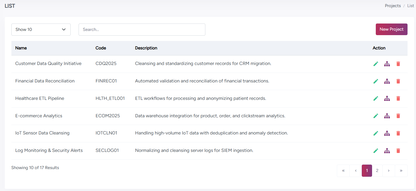Click the pencil icon for E-commerce Analytics
This screenshot has height=191, width=416.
click(x=376, y=116)
